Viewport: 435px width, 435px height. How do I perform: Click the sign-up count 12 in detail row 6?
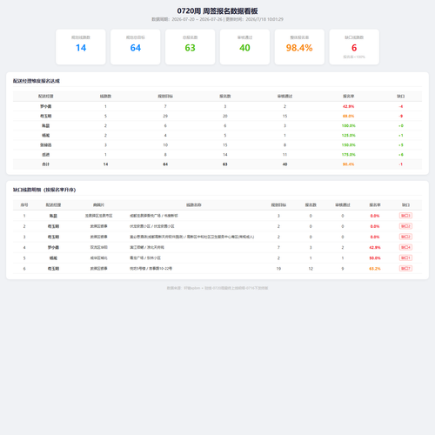coord(311,269)
